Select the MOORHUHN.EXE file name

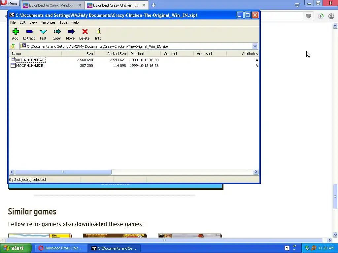[29, 66]
